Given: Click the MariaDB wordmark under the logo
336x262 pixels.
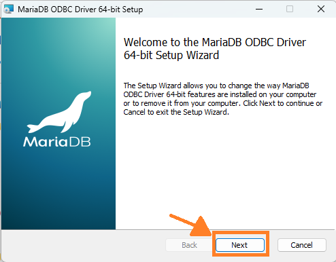Looking at the screenshot, I should pos(57,142).
